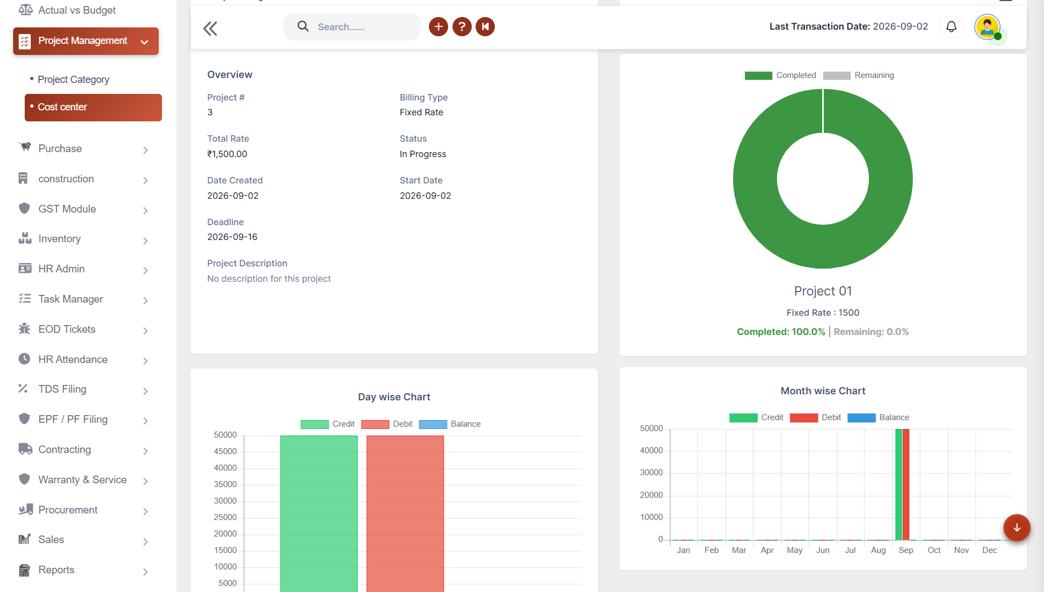Toggle Completed legend in donut chart
Screen dimensions: 1044x592
coord(780,75)
